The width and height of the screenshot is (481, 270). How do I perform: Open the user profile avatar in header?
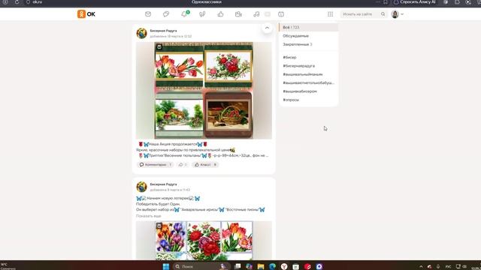coord(395,14)
